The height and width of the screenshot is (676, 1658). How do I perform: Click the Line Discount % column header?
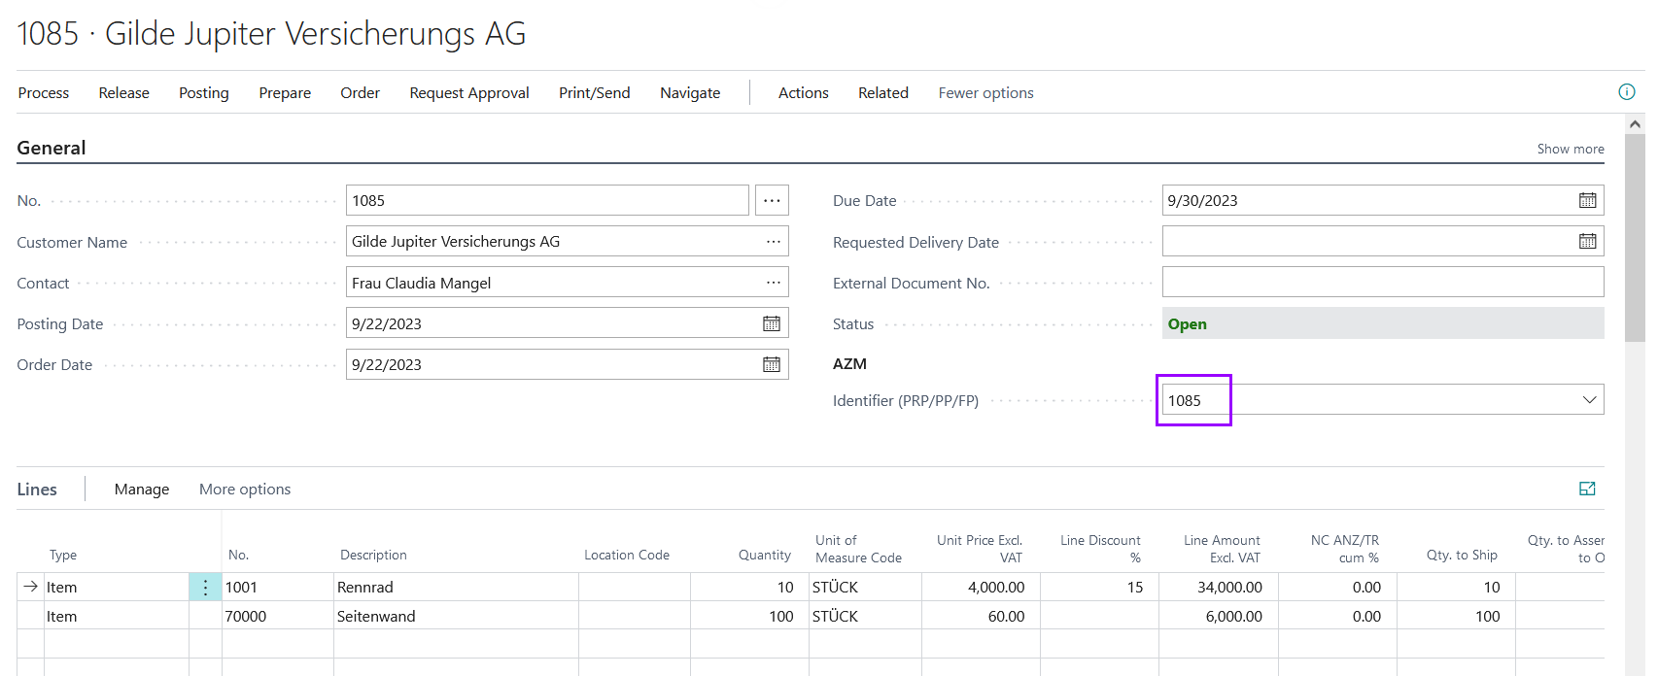tap(1100, 549)
